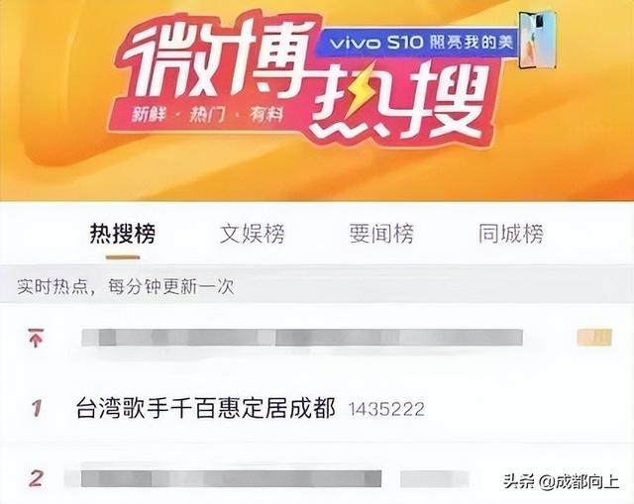The height and width of the screenshot is (504, 634).
Task: Click the heat count 1435222
Action: click(x=387, y=409)
